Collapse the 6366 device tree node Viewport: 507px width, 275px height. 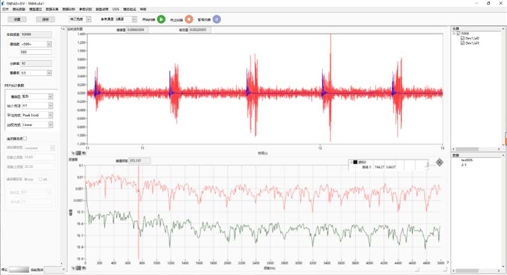point(455,34)
